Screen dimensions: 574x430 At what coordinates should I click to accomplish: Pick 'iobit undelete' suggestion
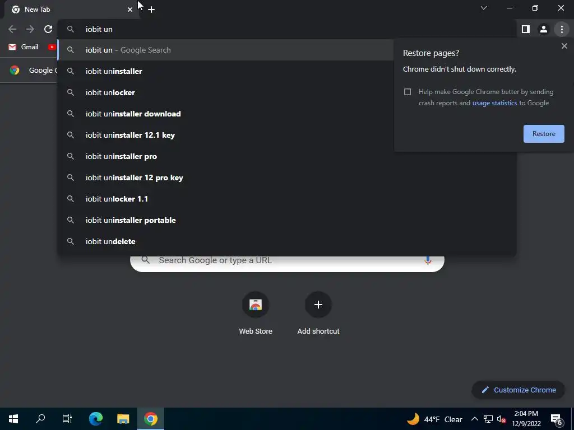[287, 241]
